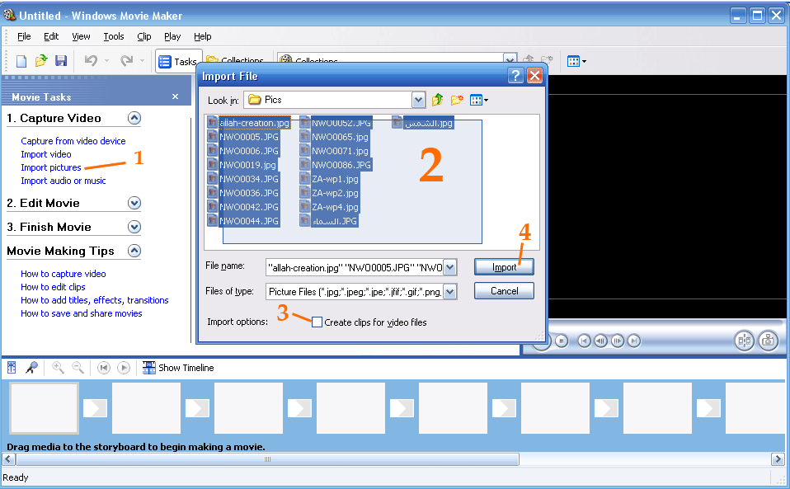Close the Movie Tasks pane
790x489 pixels.
175,96
